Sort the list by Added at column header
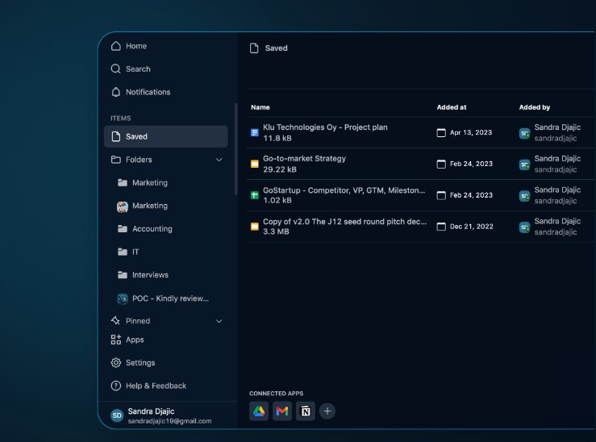 (452, 107)
